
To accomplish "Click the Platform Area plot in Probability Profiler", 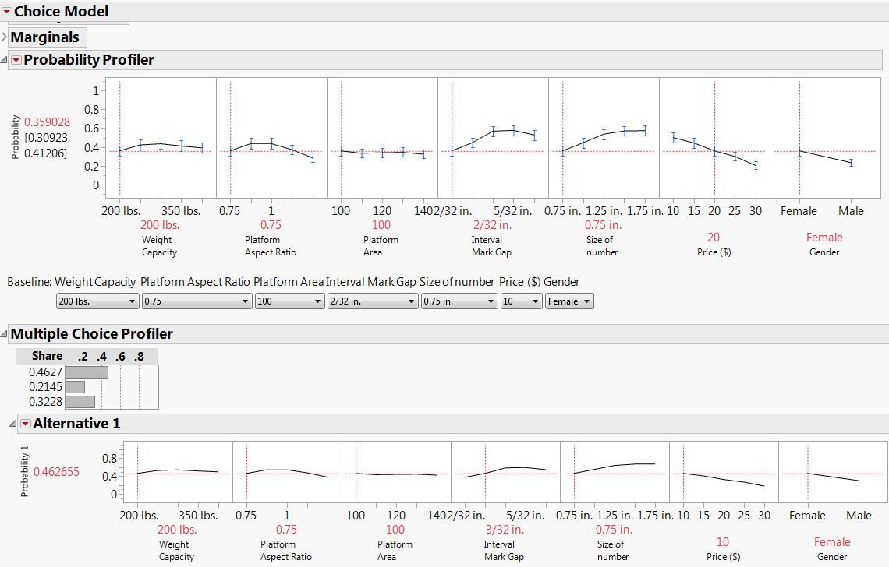I will (382, 138).
